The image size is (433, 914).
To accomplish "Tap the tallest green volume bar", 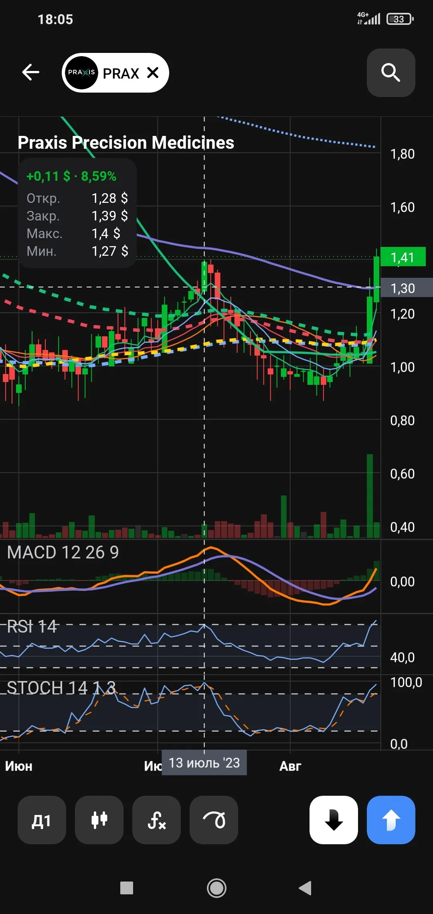I will point(370,496).
